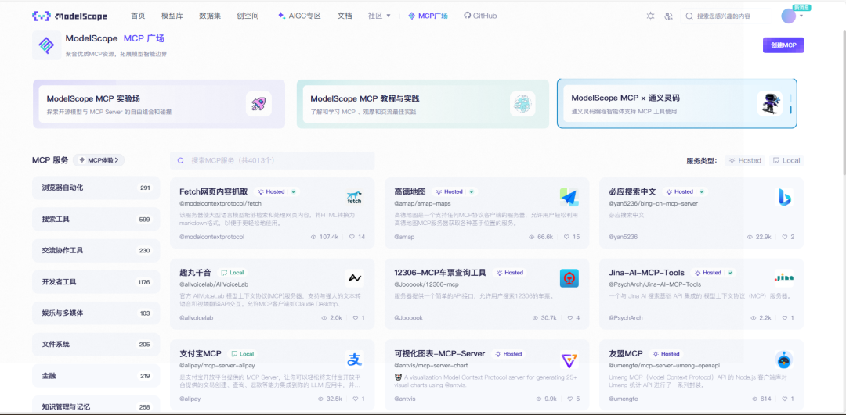The image size is (846, 415).
Task: Open ModelScope MCP 实验场 banner
Action: tap(159, 104)
